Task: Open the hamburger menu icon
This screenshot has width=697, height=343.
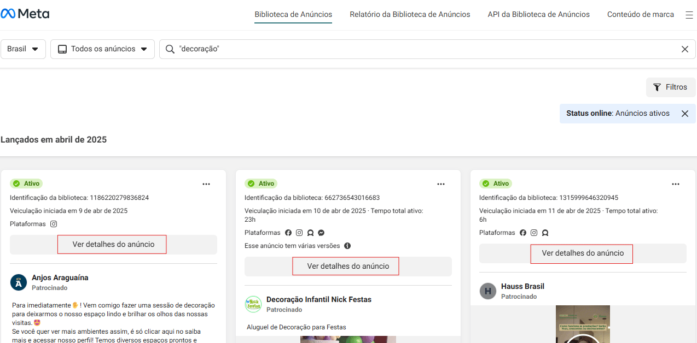Action: pyautogui.click(x=689, y=15)
